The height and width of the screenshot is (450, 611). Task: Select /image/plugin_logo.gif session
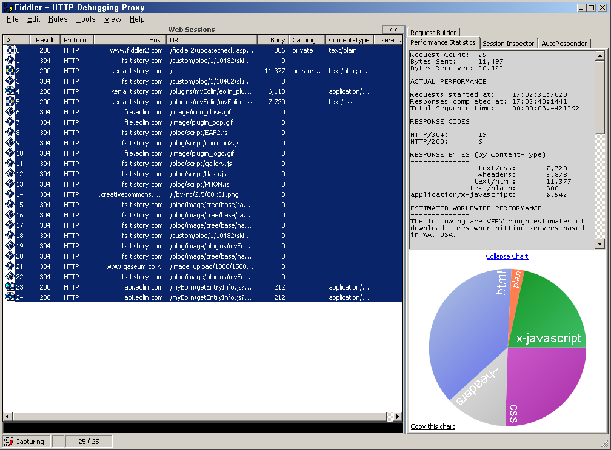coord(202,153)
